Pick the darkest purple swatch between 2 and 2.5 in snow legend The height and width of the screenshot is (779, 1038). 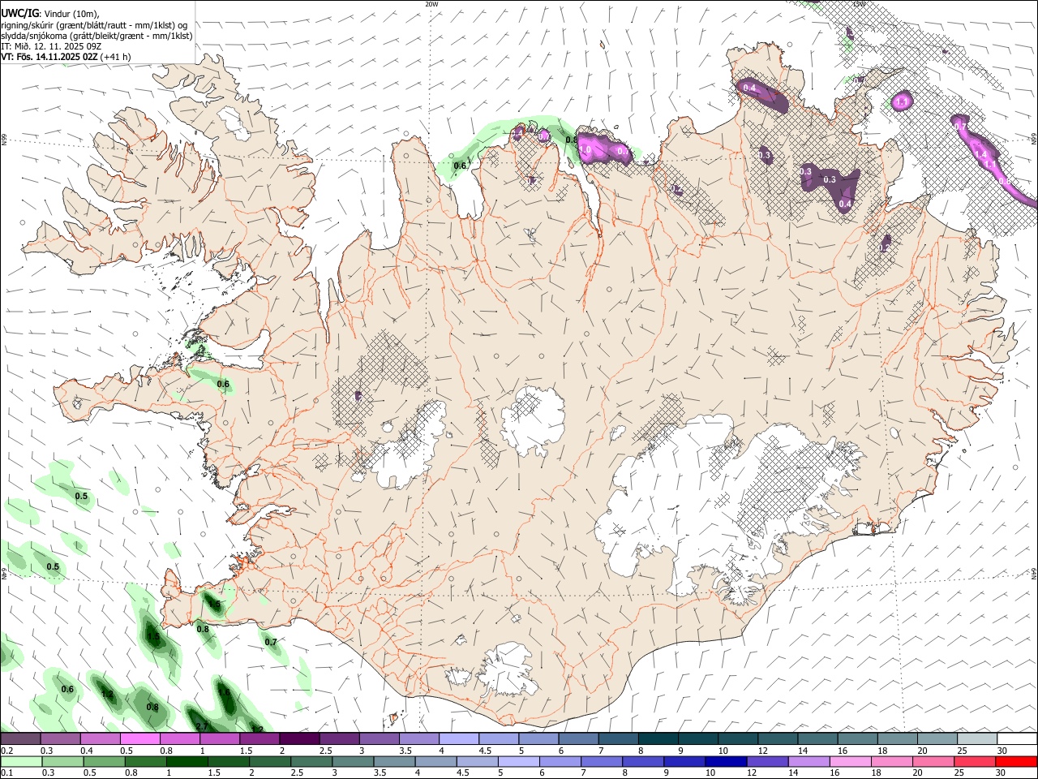[299, 739]
